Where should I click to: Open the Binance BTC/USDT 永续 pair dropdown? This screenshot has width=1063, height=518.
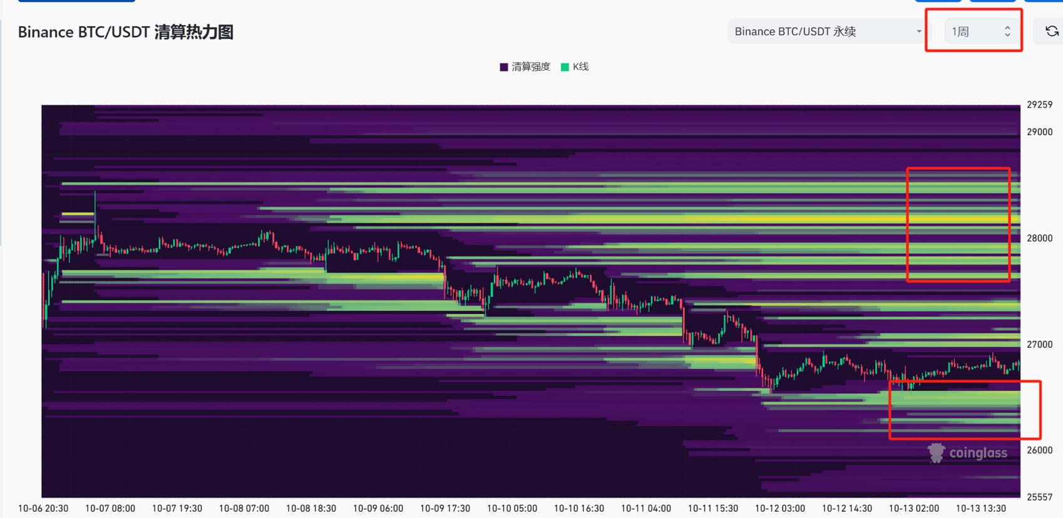point(828,31)
